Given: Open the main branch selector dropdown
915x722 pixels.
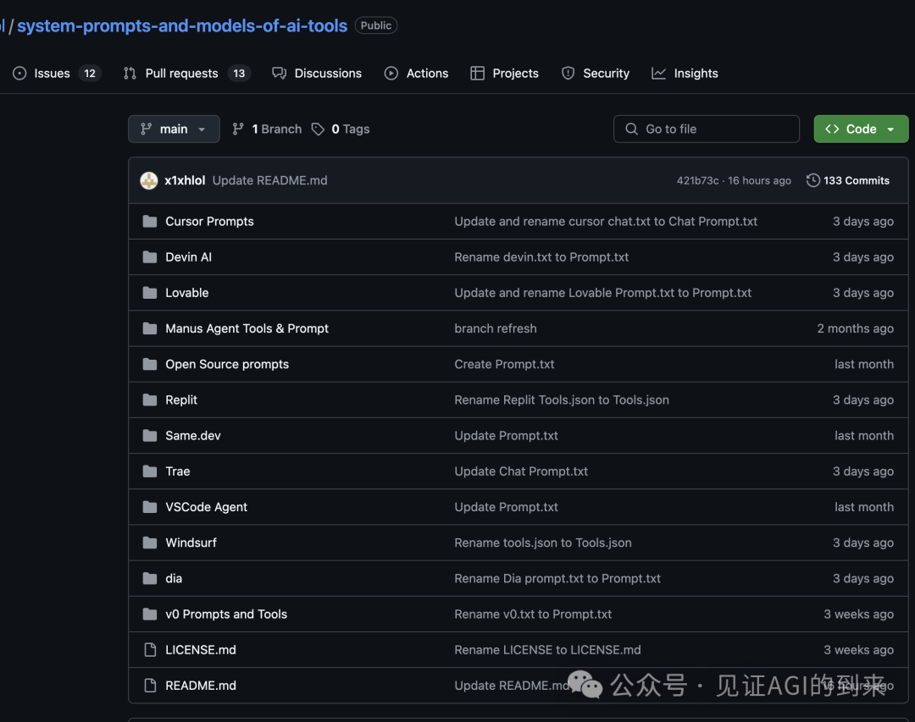Looking at the screenshot, I should click(174, 130).
